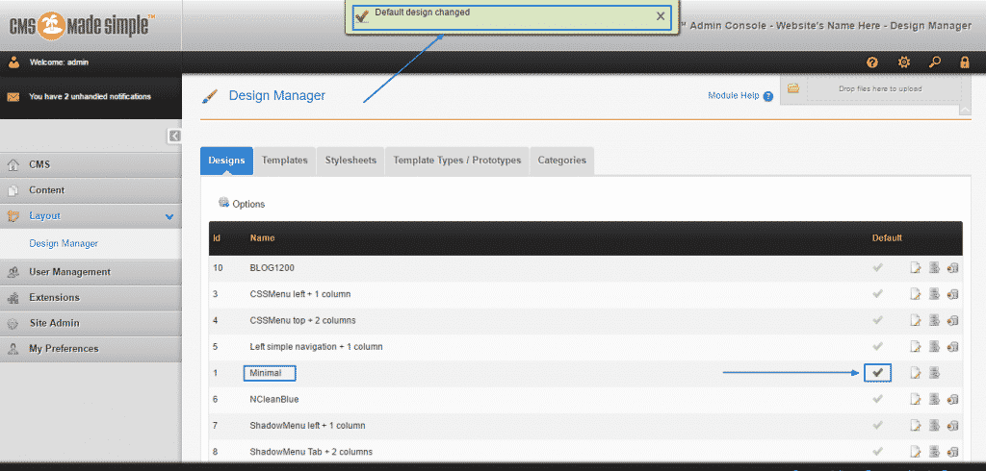The width and height of the screenshot is (986, 471).
Task: Open the Categories tab
Action: tap(562, 161)
